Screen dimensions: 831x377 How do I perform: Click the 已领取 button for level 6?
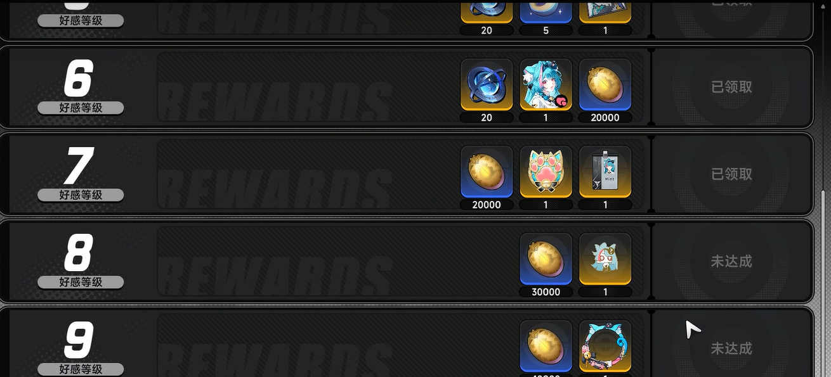(731, 87)
